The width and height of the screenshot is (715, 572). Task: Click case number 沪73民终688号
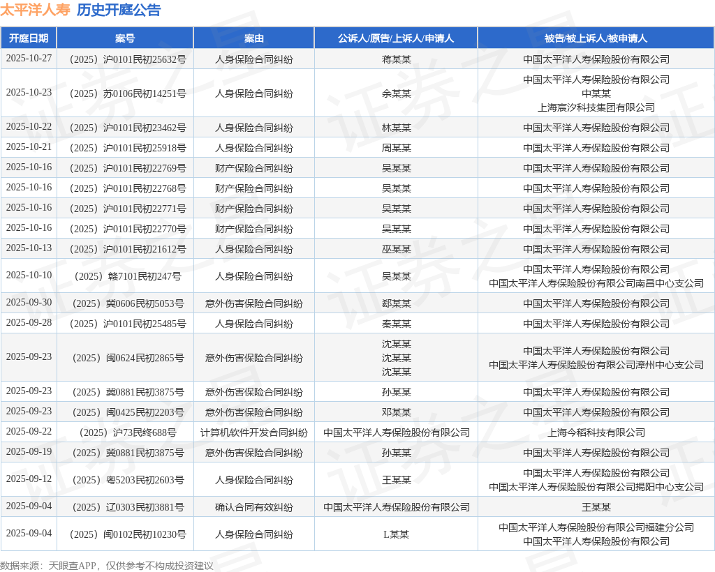coord(128,432)
